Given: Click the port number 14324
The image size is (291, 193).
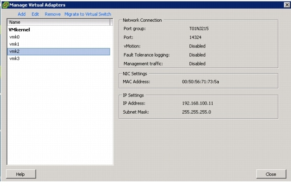Looking at the screenshot, I should [x=195, y=37].
